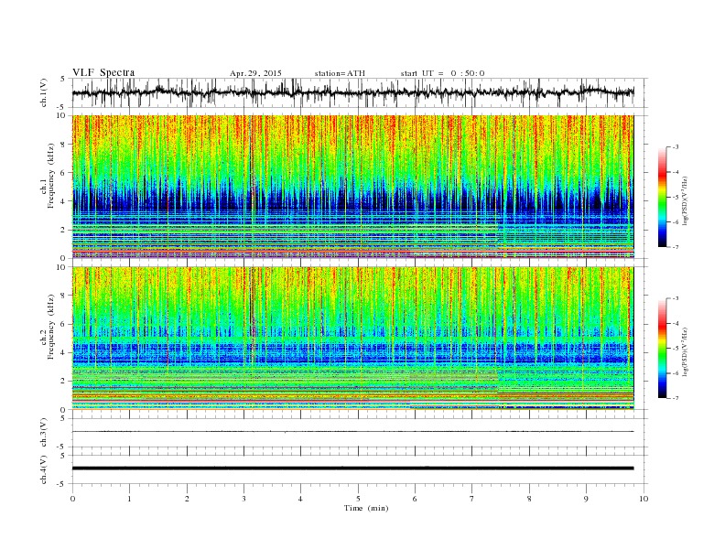Click the ch.1 PSD color bar
Image resolution: width=725 pixels, height=560 pixels.
point(662,197)
